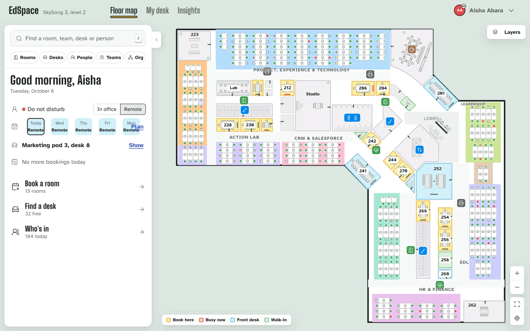Select Fri Remote day chip
This screenshot has width=530, height=331.
pos(107,126)
